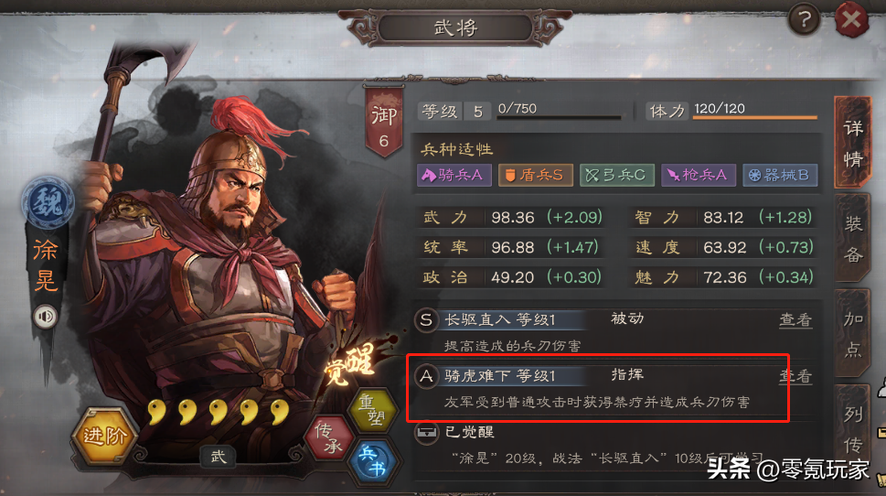
Task: Select the 器械B troop type badge
Action: pos(780,175)
